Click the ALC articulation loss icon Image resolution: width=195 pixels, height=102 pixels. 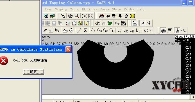click(146, 30)
